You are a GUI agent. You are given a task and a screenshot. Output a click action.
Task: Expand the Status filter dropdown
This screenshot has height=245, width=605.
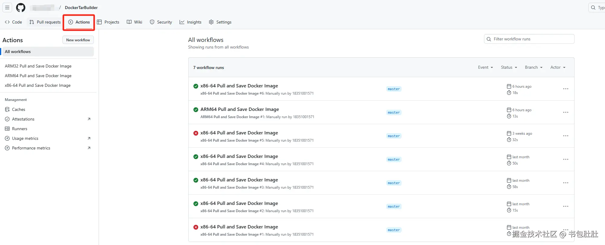[509, 68]
